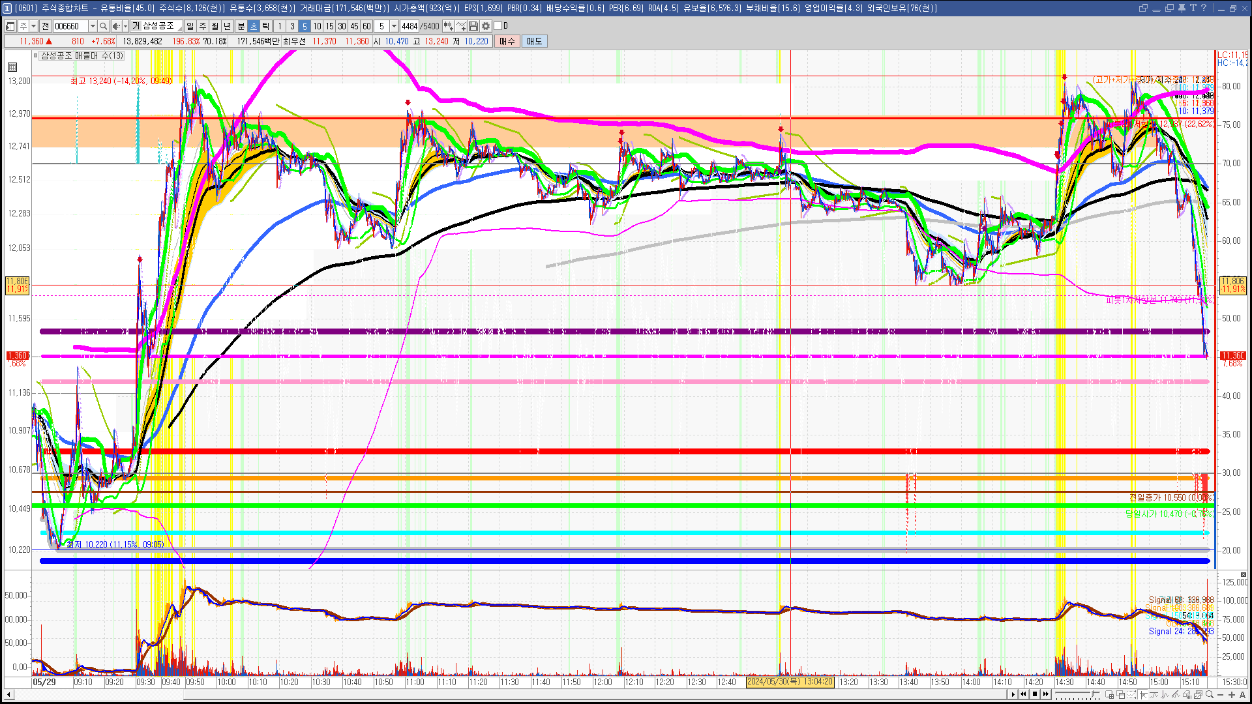
Task: Click the plus zoom-in icon at bottom right
Action: pyautogui.click(x=1232, y=695)
